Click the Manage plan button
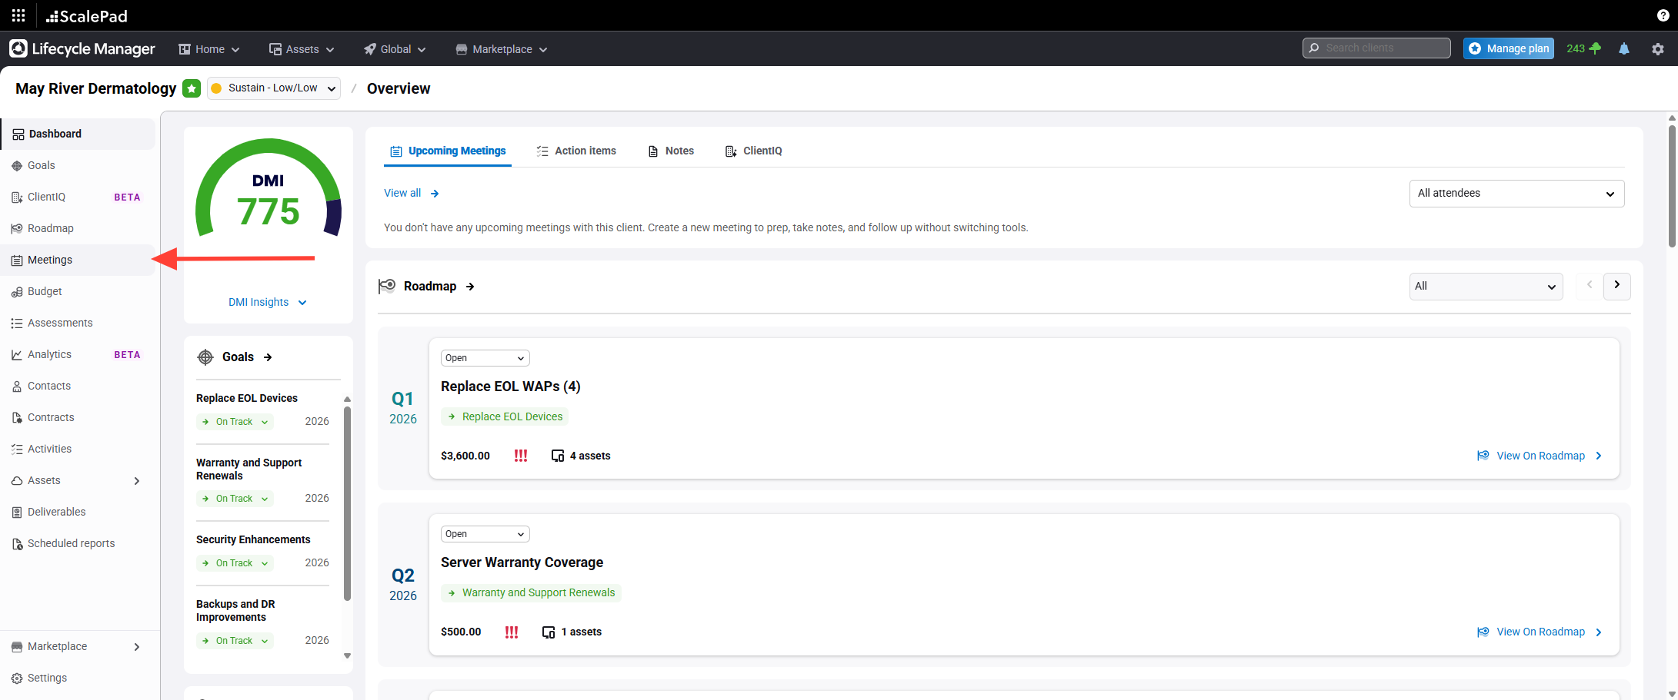 (x=1508, y=48)
